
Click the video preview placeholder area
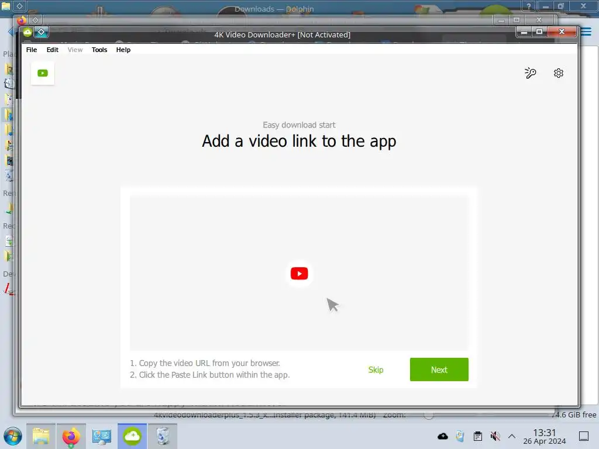tap(299, 273)
